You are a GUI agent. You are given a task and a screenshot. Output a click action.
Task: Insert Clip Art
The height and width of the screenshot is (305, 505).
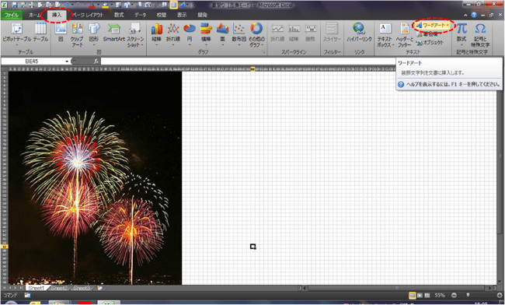coord(77,34)
